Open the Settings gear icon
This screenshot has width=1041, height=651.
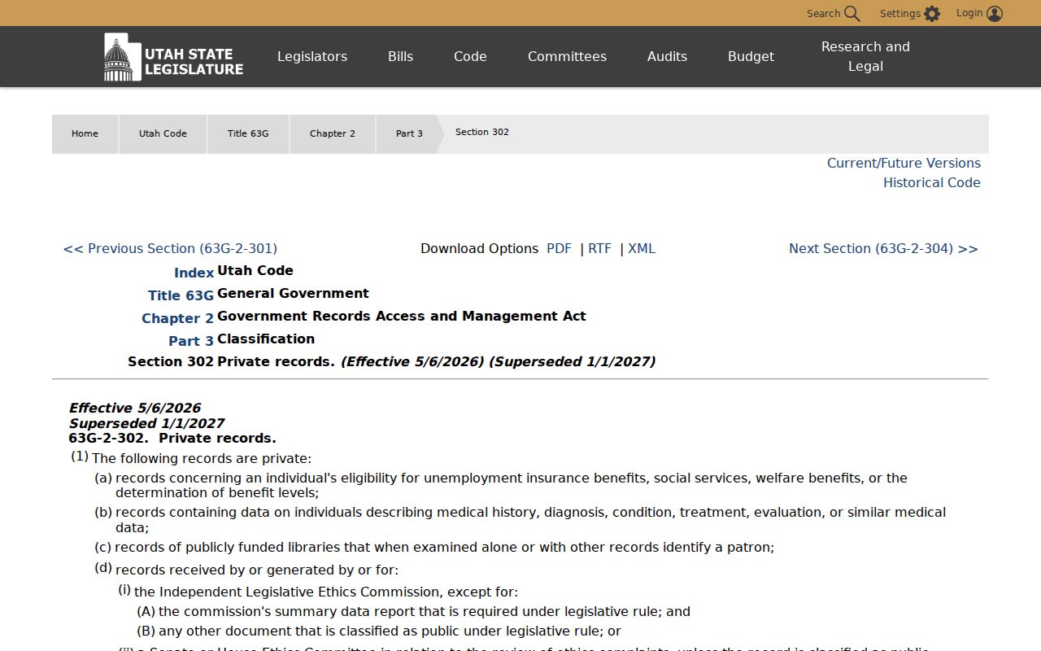[x=932, y=13]
